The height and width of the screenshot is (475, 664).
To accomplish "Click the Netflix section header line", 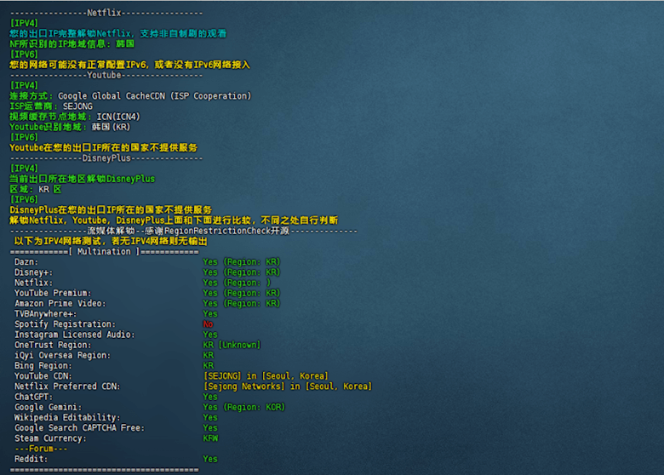I will coord(106,13).
